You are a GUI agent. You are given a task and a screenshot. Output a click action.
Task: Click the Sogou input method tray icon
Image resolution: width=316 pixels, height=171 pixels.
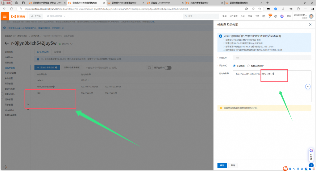pos(285,169)
